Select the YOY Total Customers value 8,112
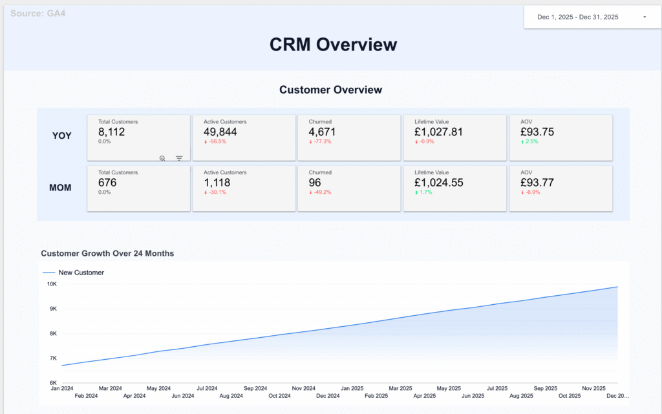This screenshot has width=662, height=414. coord(111,132)
